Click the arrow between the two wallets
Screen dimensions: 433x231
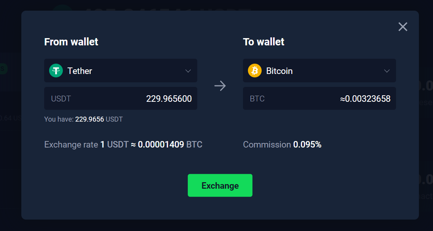220,86
